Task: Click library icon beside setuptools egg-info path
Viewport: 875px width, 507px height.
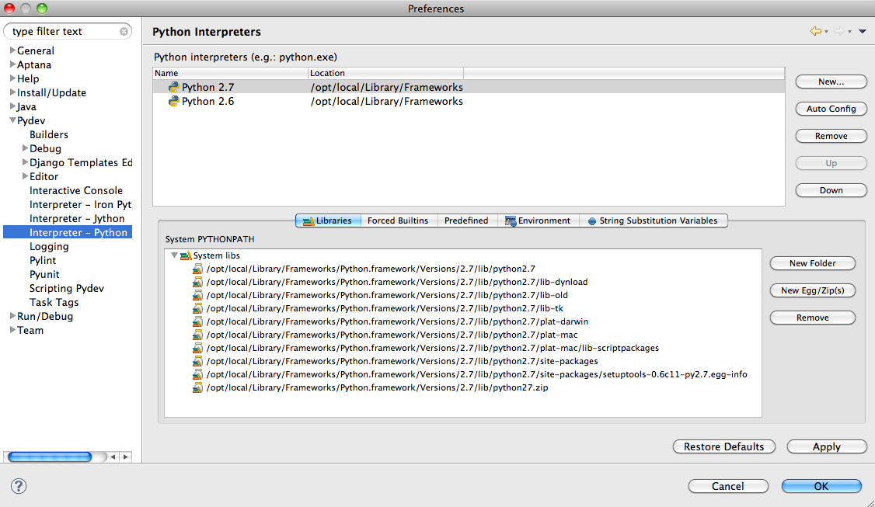Action: (x=197, y=375)
